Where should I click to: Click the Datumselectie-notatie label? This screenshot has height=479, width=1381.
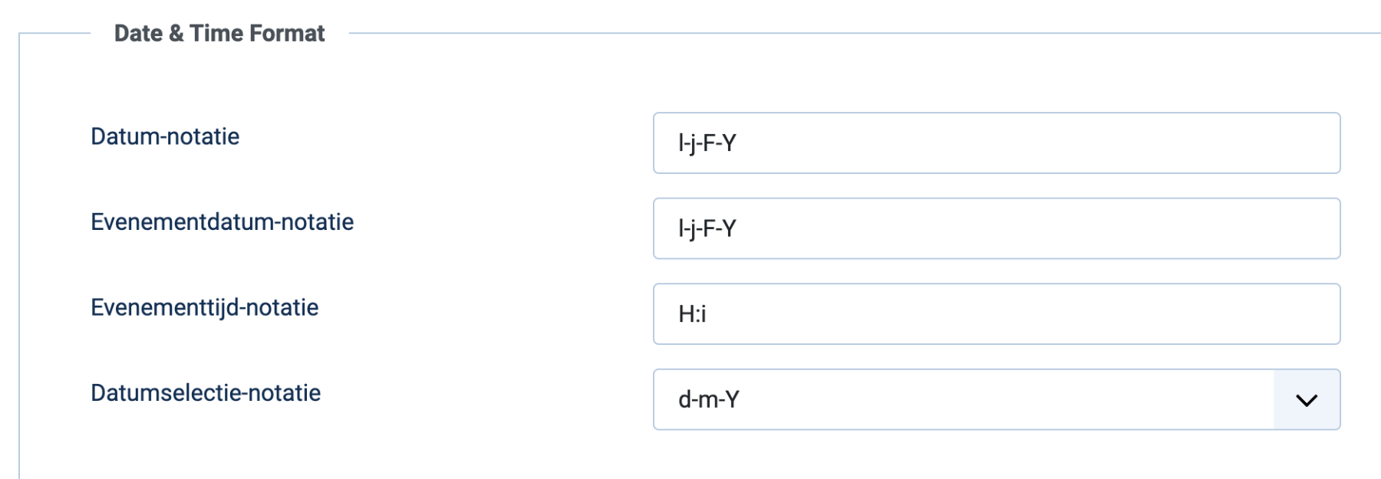click(x=206, y=393)
